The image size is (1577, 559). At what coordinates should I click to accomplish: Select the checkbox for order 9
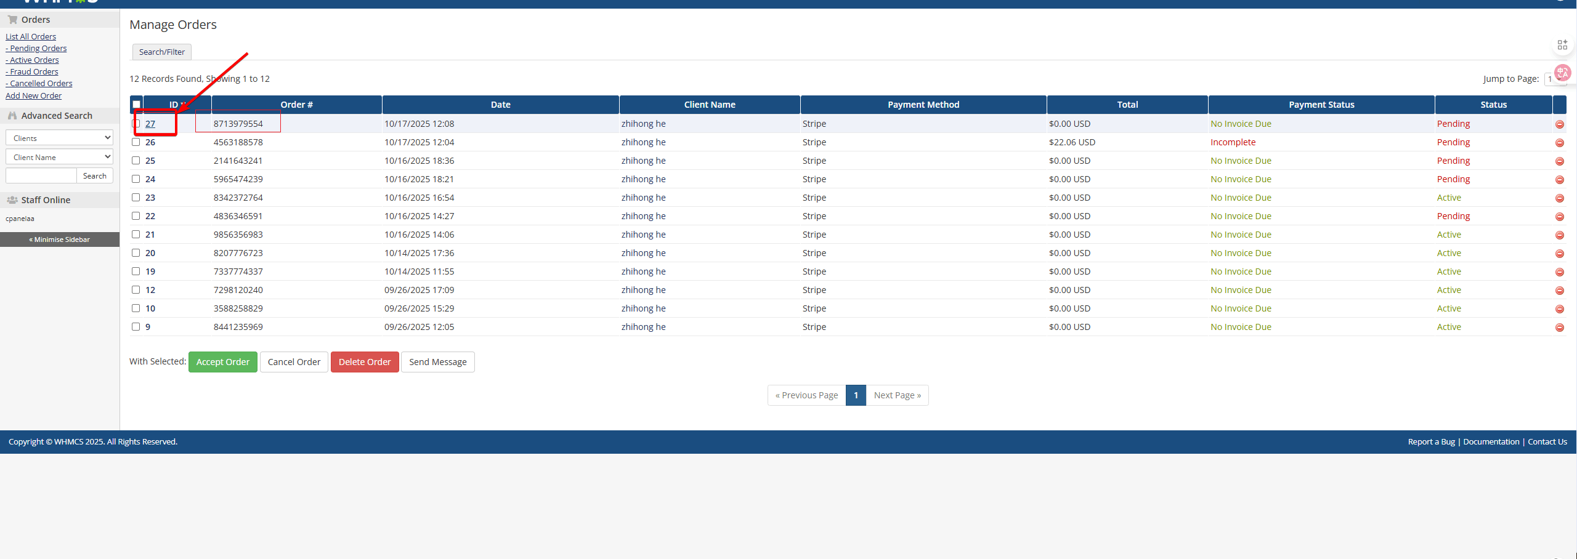click(136, 327)
